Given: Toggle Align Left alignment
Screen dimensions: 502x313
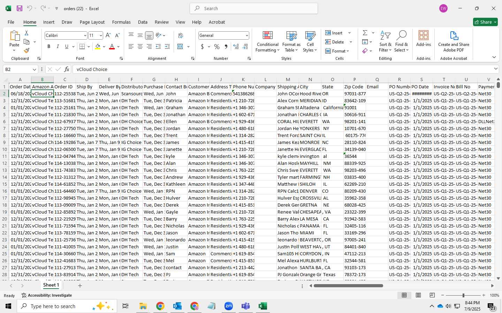Looking at the screenshot, I should coord(131,47).
